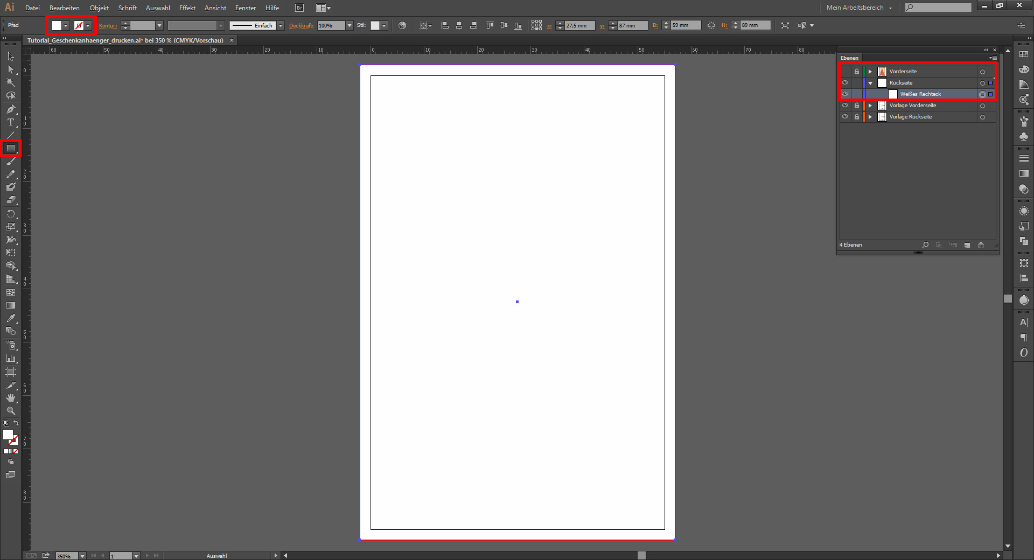Select the Magic Wand tool
The image size is (1034, 560).
11,82
